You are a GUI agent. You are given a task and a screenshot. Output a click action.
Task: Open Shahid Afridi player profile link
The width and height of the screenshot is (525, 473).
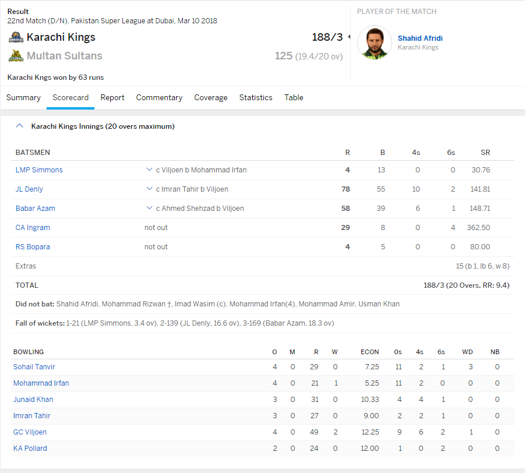point(420,38)
